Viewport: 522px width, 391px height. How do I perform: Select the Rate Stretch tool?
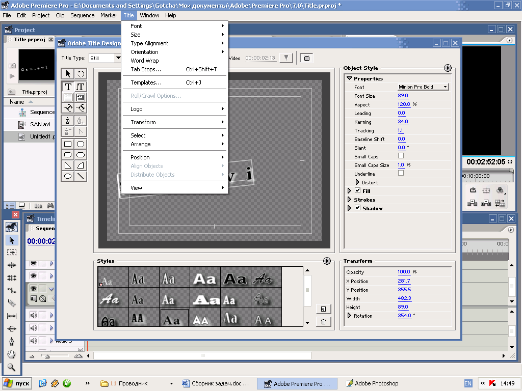point(12,290)
